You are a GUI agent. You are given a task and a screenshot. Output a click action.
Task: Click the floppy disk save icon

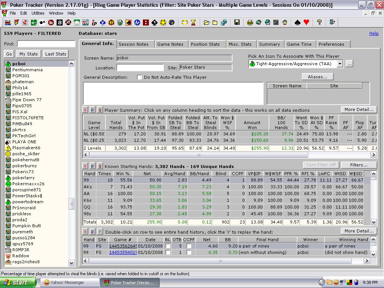[x=237, y=22]
